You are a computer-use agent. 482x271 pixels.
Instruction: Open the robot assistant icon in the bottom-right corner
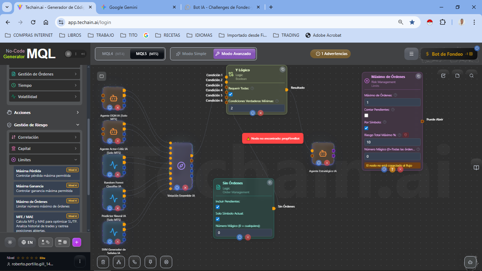(470, 262)
